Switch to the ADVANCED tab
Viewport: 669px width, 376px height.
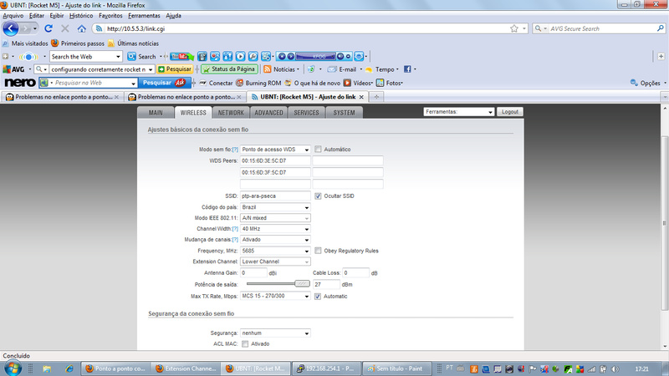[x=268, y=113]
